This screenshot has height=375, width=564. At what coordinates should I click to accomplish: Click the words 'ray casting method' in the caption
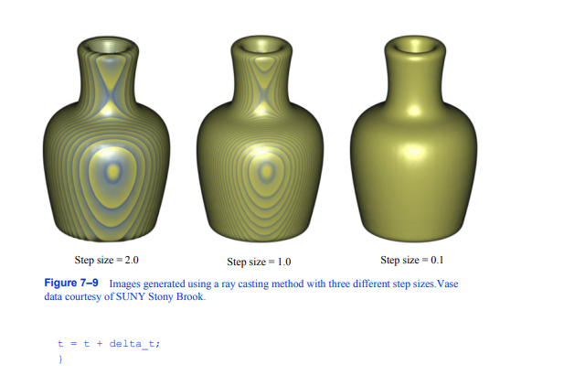263,284
